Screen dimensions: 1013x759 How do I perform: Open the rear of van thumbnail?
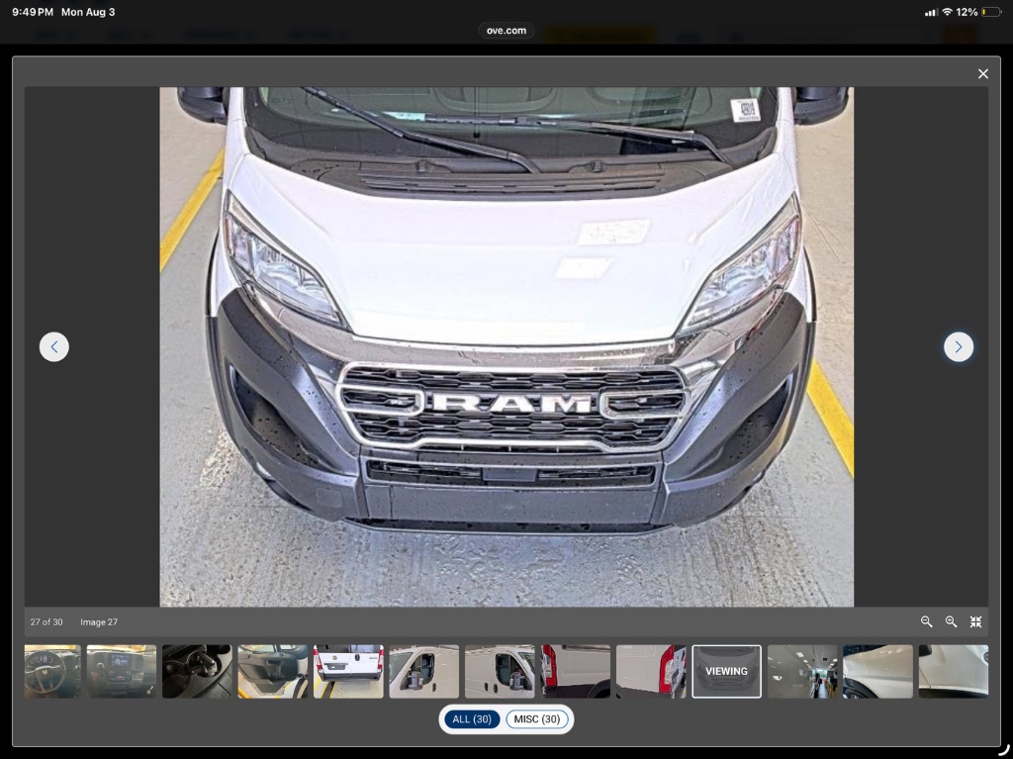348,671
